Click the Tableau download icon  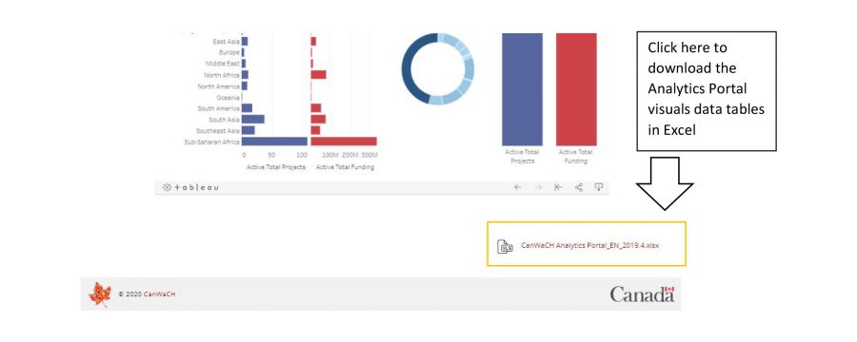click(x=599, y=187)
